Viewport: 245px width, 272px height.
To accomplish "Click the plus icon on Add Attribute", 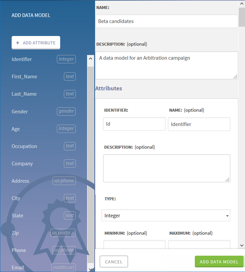I will (x=18, y=43).
